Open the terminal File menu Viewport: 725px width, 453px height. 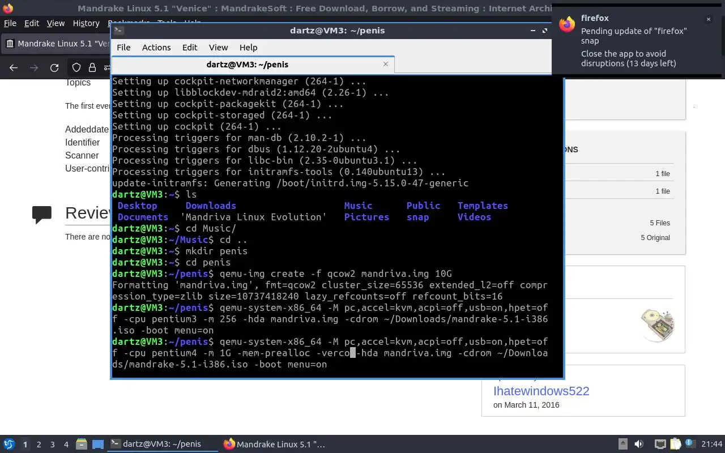(123, 48)
